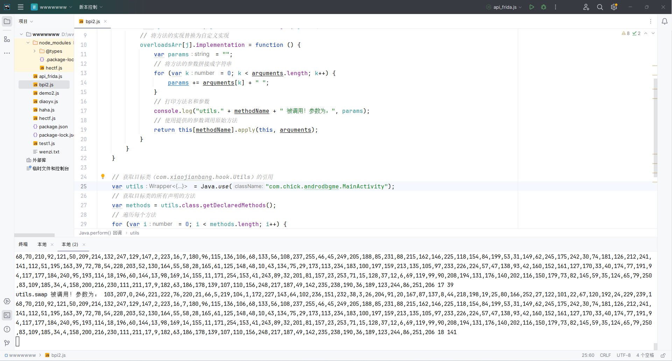Open the Structure tool window icon

point(7,39)
